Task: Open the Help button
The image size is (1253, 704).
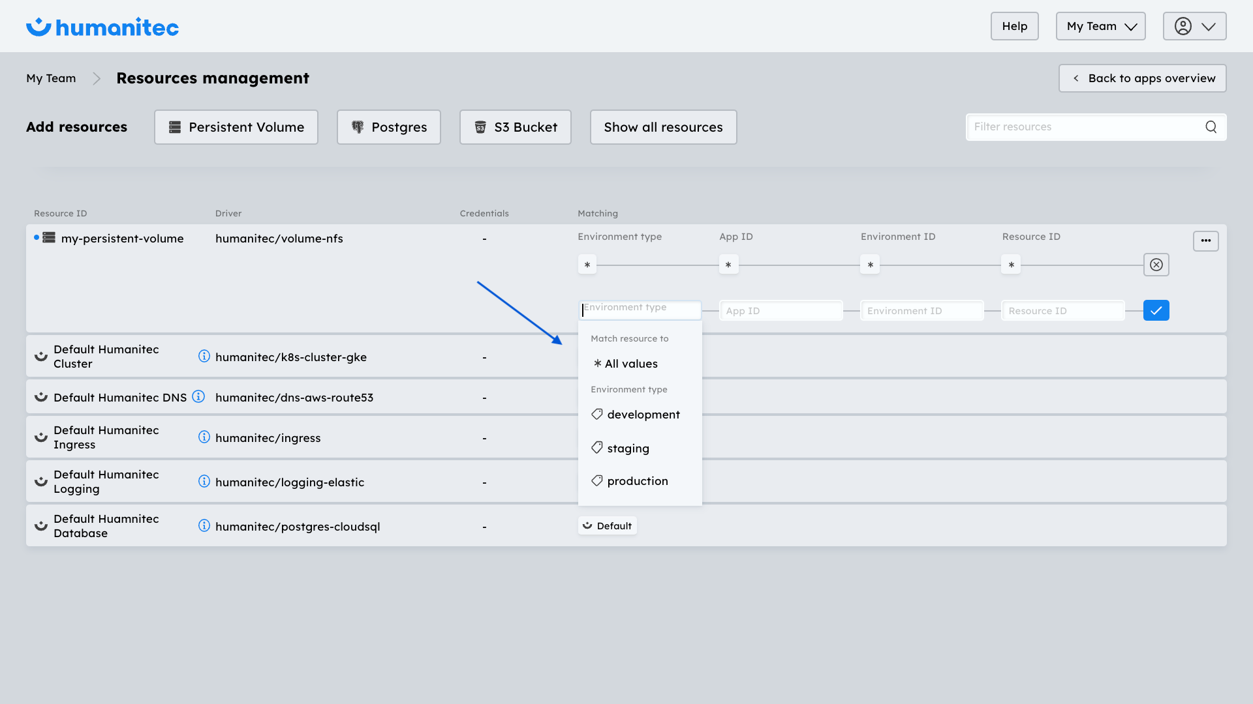Action: tap(1015, 26)
